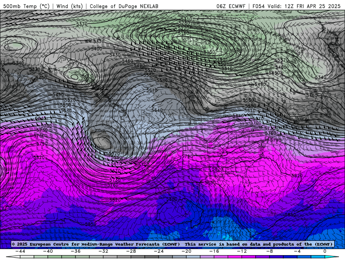This screenshot has height=259, width=345.
Task: Click the 5130 contour label
Action: 209,52
